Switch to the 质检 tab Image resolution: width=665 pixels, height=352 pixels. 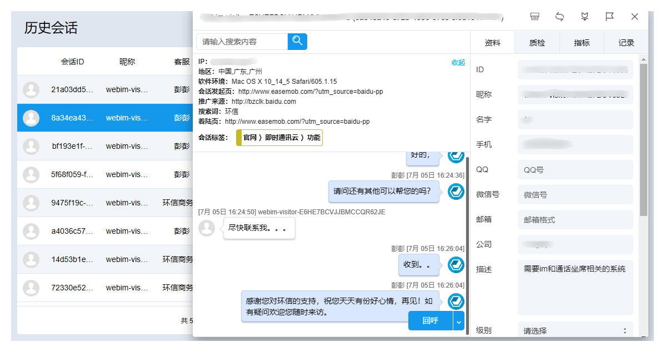(x=537, y=43)
